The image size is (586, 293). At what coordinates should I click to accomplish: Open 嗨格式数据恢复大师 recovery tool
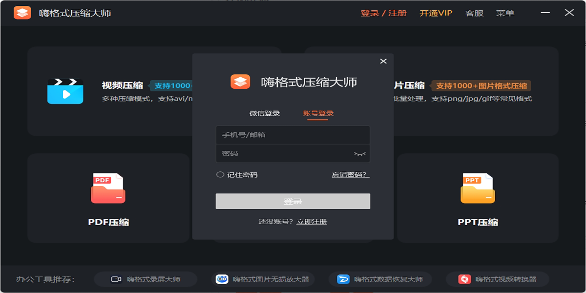(380, 279)
